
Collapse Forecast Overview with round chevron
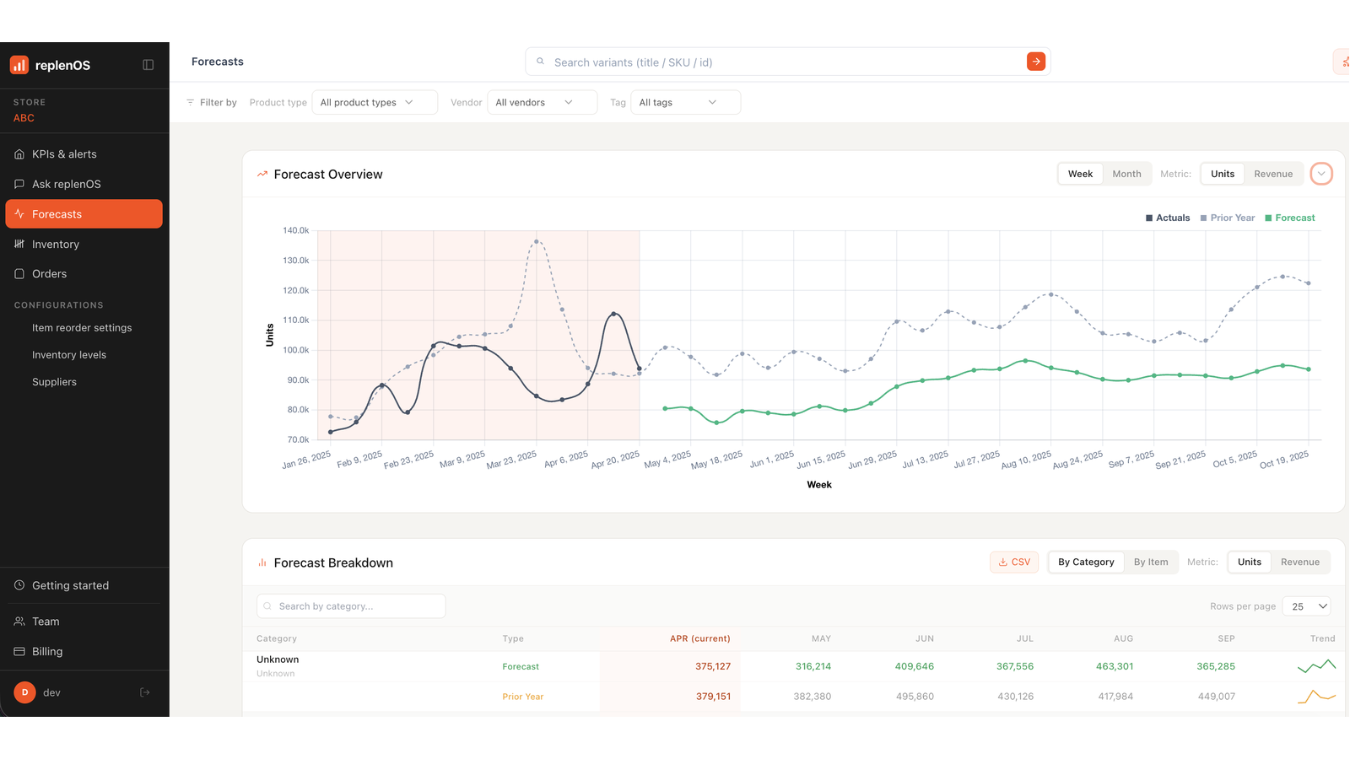1321,174
